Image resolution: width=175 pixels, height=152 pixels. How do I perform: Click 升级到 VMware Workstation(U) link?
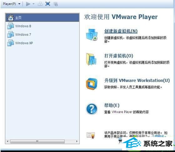[137, 80]
